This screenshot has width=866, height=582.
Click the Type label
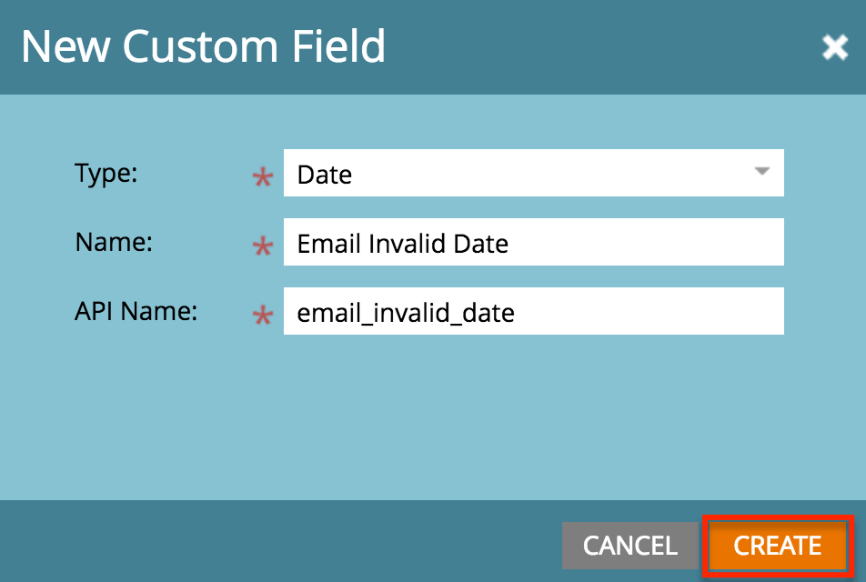click(x=106, y=173)
